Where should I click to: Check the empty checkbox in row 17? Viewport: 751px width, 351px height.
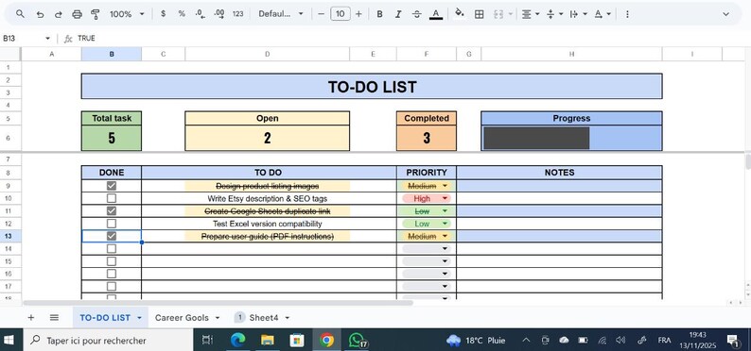coord(111,286)
